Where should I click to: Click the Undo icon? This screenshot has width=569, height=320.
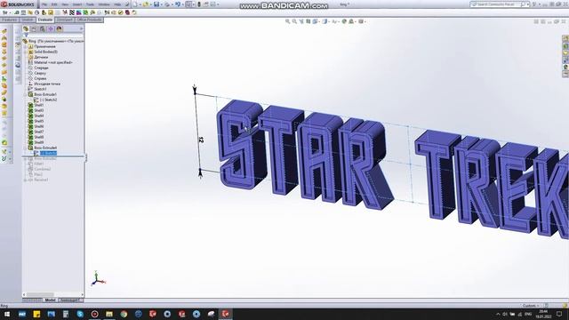point(178,4)
